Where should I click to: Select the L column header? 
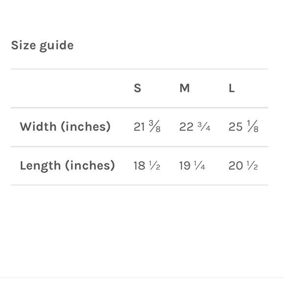232,88
